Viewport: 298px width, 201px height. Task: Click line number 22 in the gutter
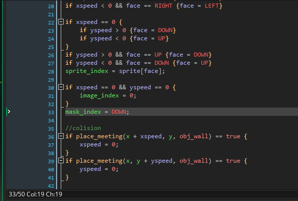pos(51,23)
